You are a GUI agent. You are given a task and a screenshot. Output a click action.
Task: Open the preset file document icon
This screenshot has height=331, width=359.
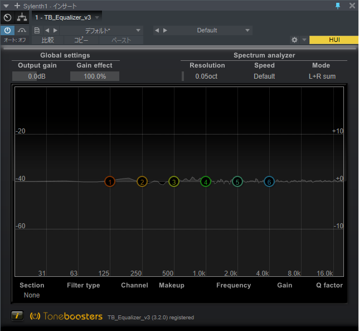point(37,30)
